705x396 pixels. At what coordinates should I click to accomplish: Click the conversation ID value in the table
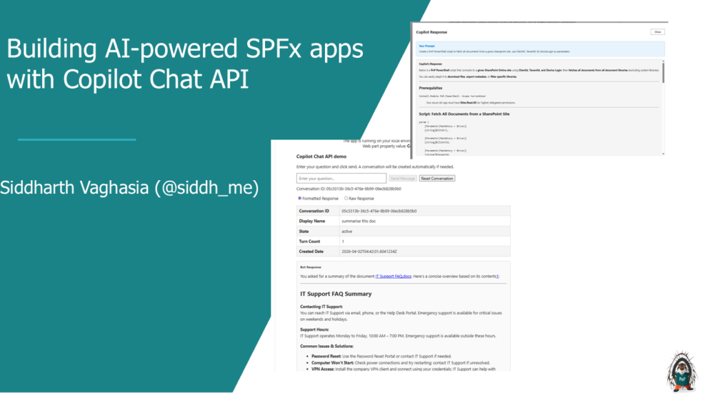379,211
